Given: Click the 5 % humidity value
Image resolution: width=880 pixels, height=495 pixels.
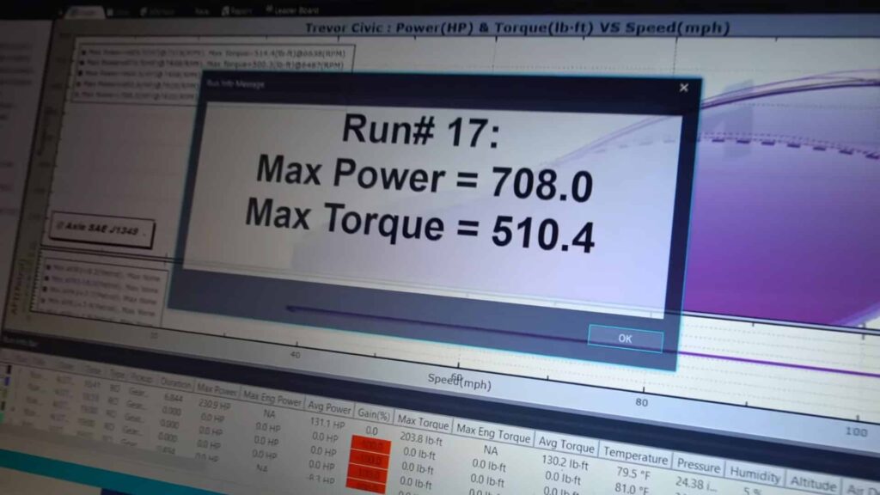Looking at the screenshot, I should 752,491.
